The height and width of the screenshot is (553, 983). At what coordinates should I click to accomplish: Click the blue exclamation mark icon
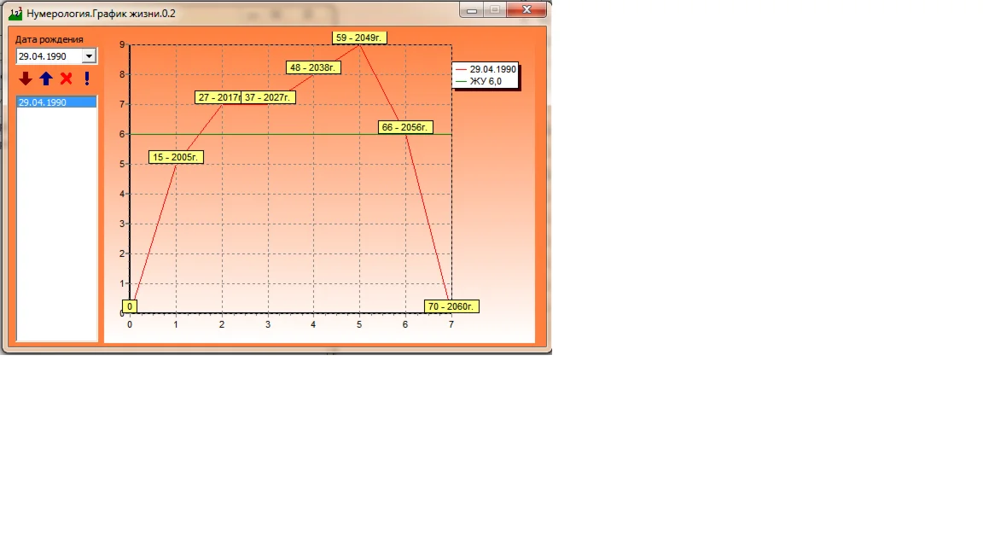coord(86,79)
